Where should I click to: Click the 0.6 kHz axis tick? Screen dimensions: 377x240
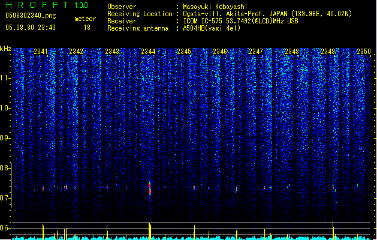pos(5,228)
